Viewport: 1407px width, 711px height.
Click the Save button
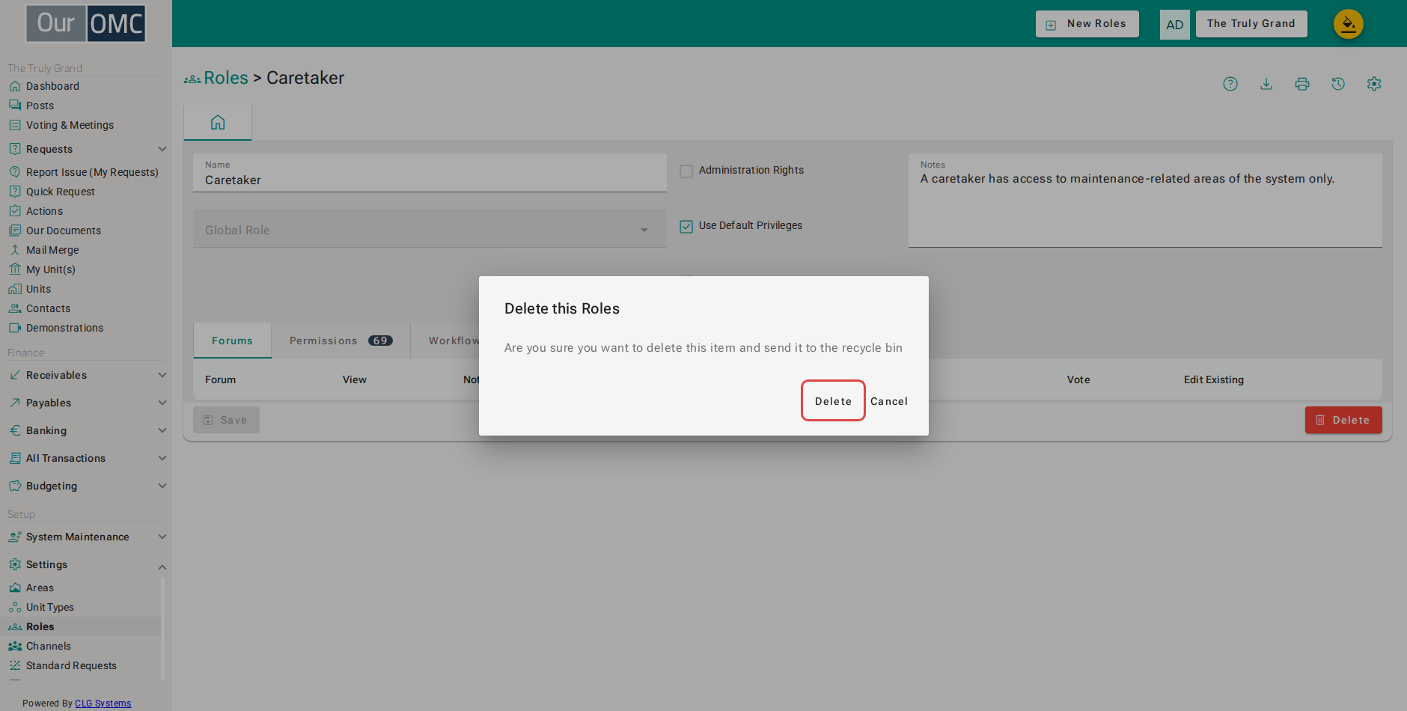[226, 420]
